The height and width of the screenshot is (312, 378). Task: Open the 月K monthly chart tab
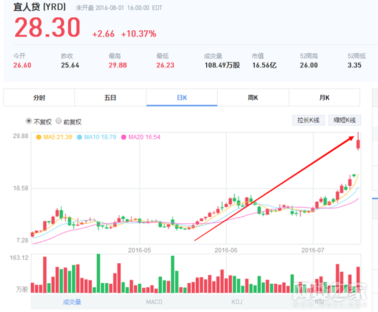click(324, 98)
